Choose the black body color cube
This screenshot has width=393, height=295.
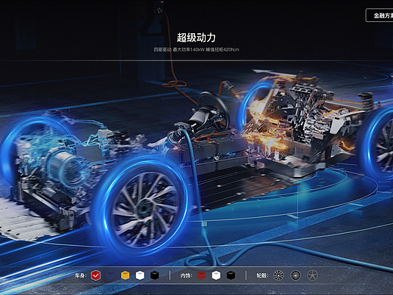click(x=154, y=275)
